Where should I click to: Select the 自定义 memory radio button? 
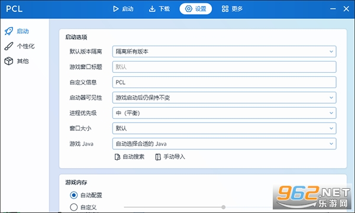[x=74, y=207]
